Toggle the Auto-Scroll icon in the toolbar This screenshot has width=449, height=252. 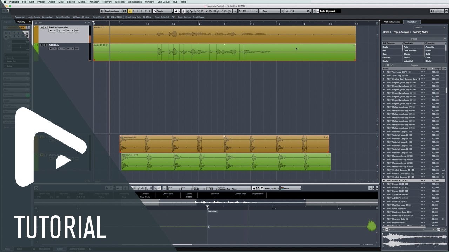click(176, 11)
